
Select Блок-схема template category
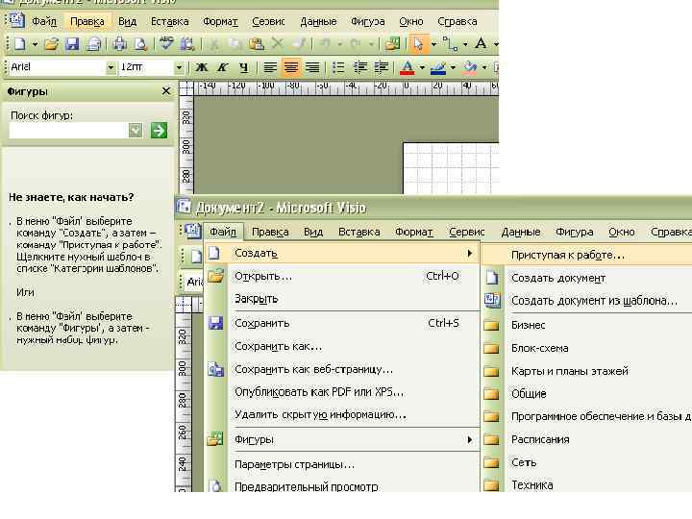click(x=587, y=348)
